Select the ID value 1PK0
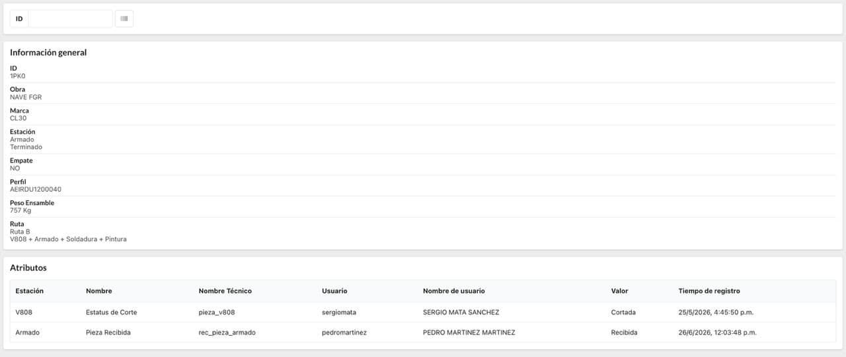Screen dimensions: 846x357 tap(17, 76)
